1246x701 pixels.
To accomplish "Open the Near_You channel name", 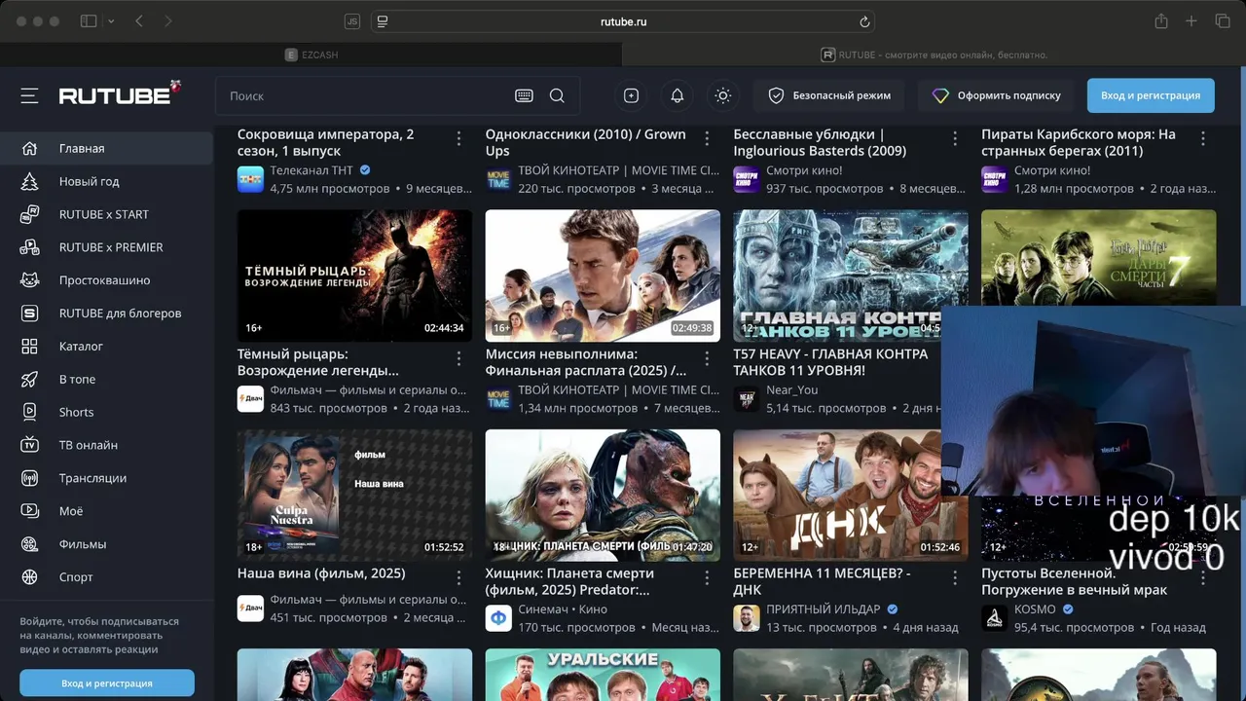I will (792, 389).
